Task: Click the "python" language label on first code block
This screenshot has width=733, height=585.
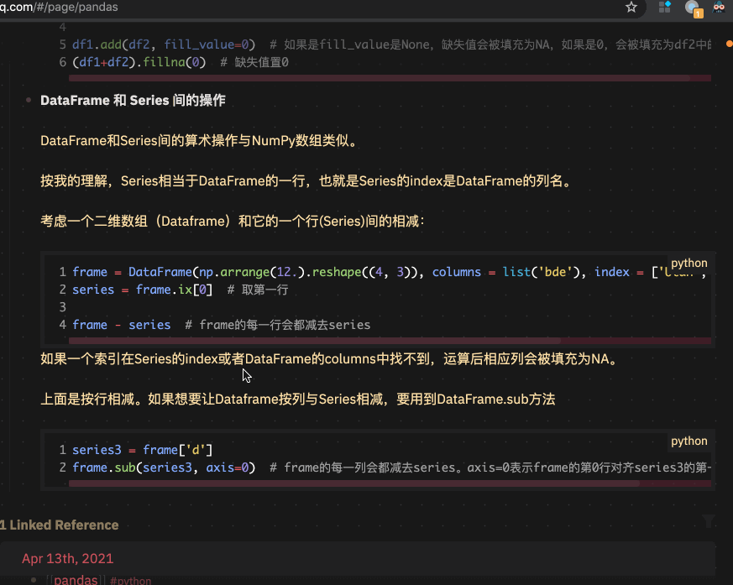Action: 688,263
